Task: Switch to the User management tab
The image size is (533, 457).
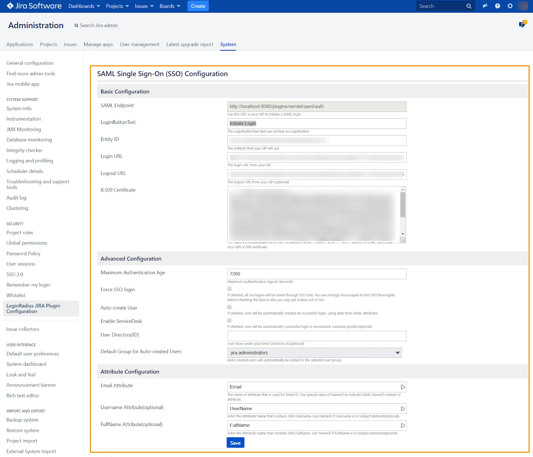Action: 140,44
